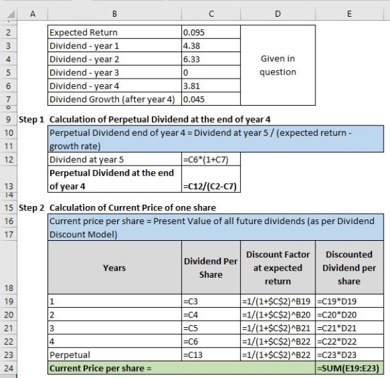Screen dimensions: 390x378
Task: Select the =C5 formula cell
Action: pyautogui.click(x=211, y=328)
